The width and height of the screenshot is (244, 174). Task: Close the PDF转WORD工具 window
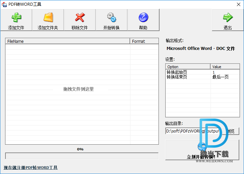(238, 4)
